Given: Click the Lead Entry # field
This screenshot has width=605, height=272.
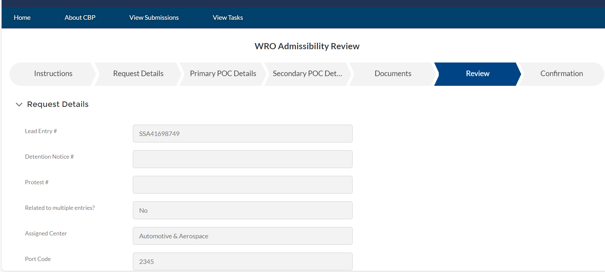Looking at the screenshot, I should coord(242,134).
